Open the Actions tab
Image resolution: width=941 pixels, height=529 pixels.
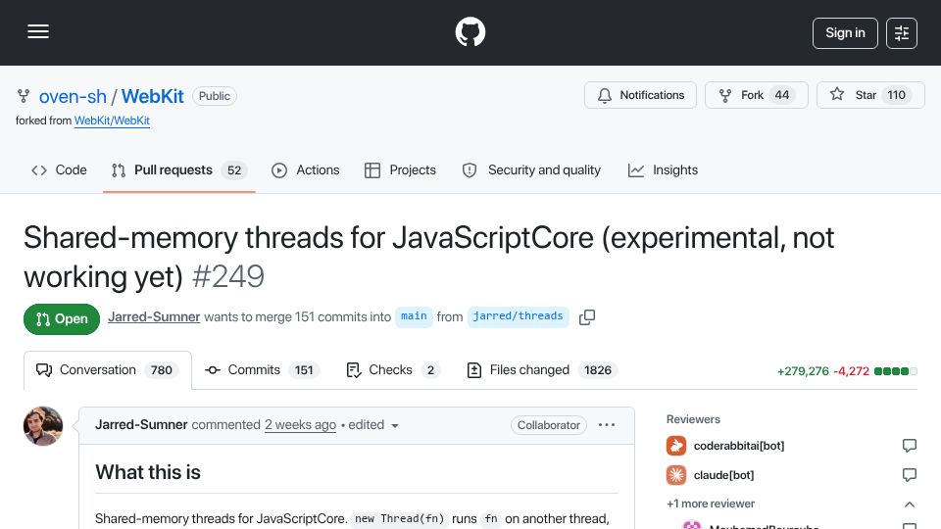(x=306, y=170)
